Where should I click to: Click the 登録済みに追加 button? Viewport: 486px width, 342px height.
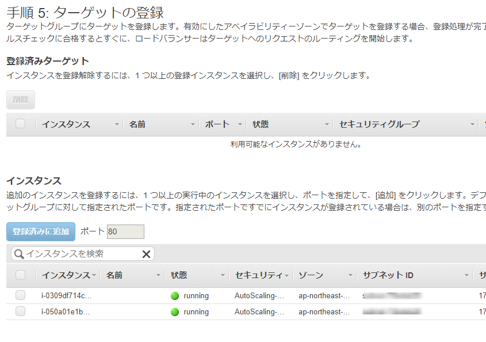41,231
